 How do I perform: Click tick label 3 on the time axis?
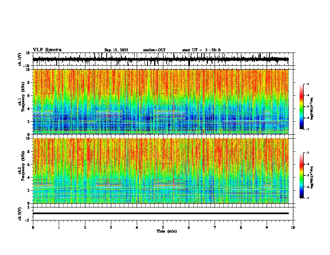click(111, 227)
